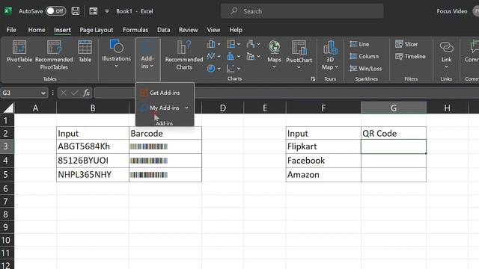
Task: Open the Help tab
Action: pos(236,30)
